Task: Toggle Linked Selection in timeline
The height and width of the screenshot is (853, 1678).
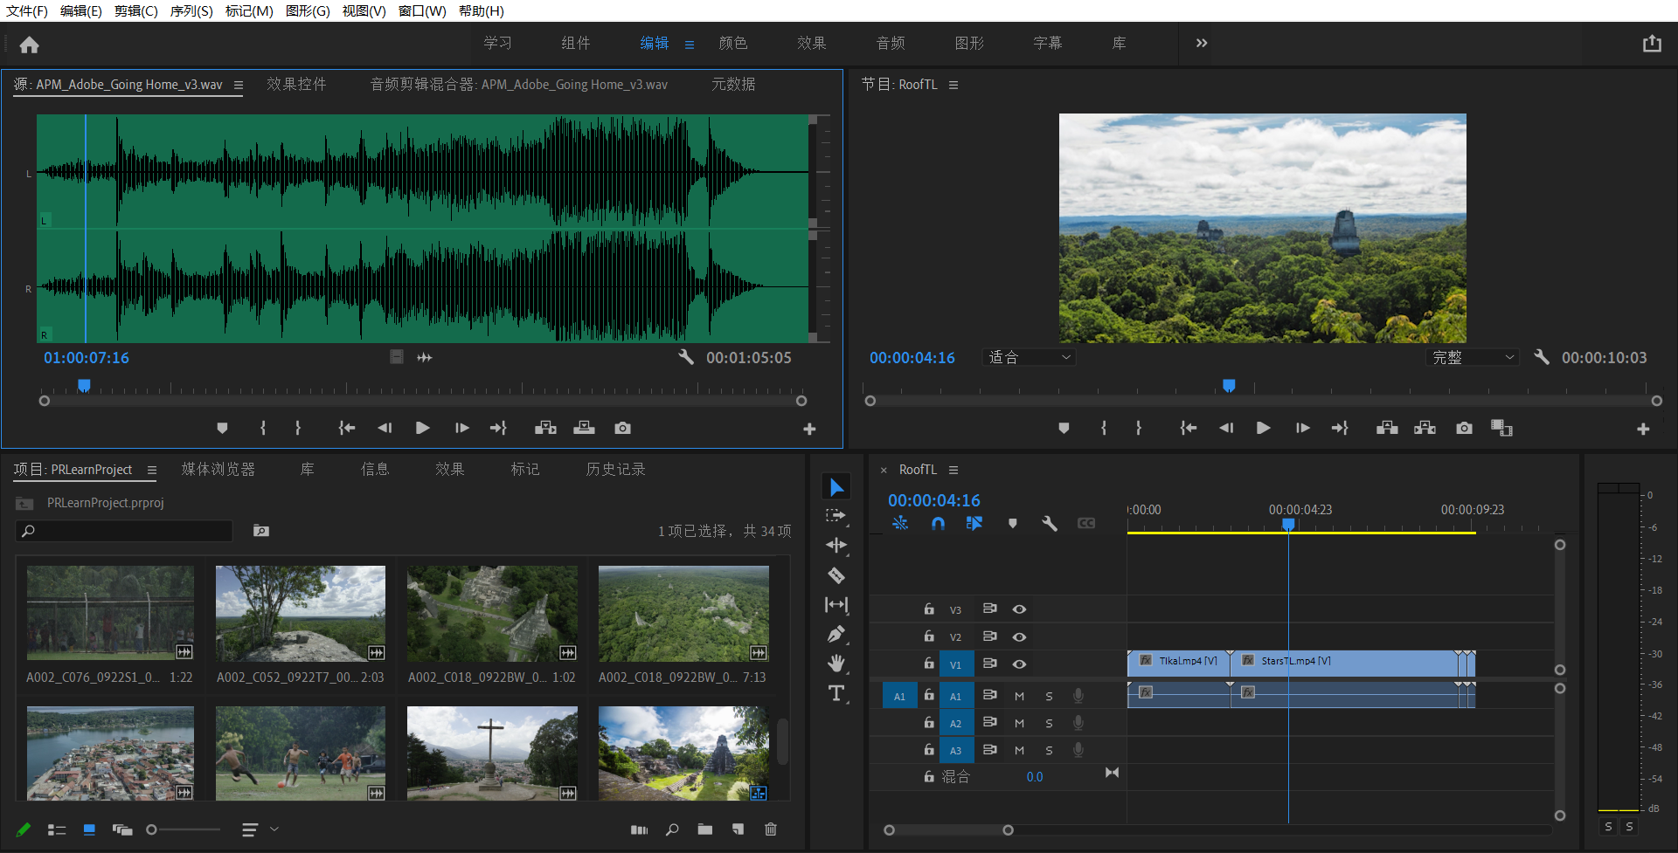Action: (974, 523)
